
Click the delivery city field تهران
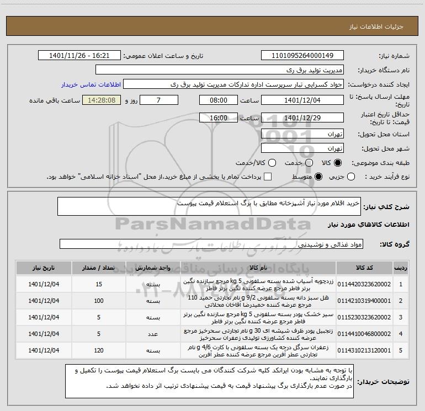(x=302, y=148)
